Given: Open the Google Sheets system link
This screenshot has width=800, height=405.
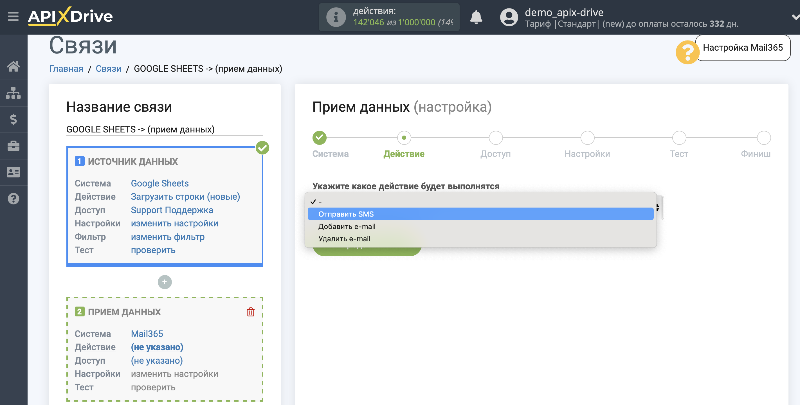Looking at the screenshot, I should tap(159, 183).
